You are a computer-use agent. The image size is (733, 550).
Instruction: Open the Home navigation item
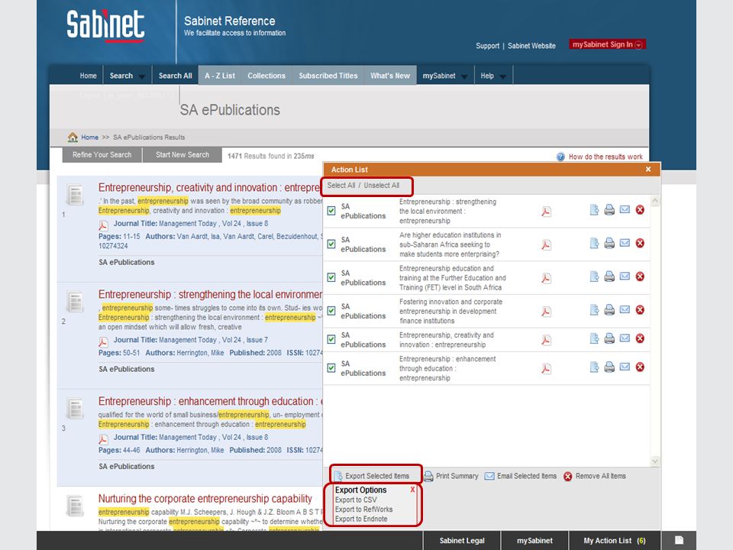tap(88, 76)
